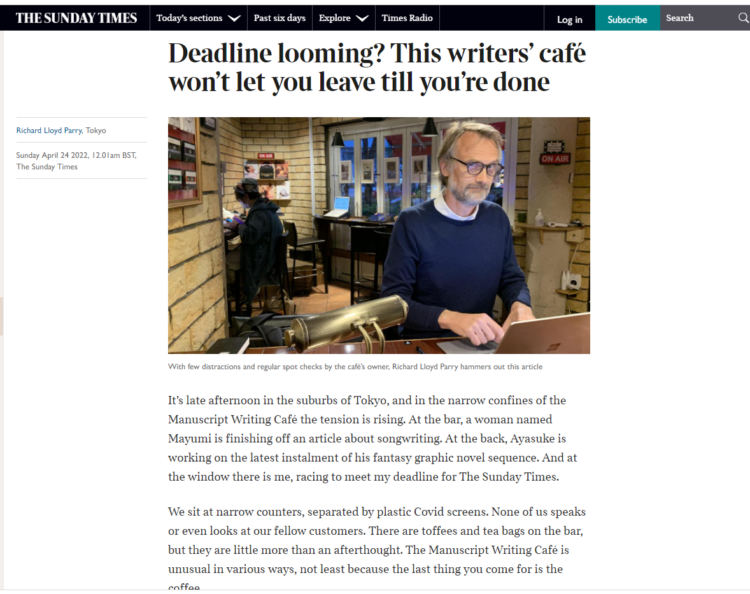Screen dimensions: 750x594
Task: Open Times Radio
Action: (x=407, y=18)
